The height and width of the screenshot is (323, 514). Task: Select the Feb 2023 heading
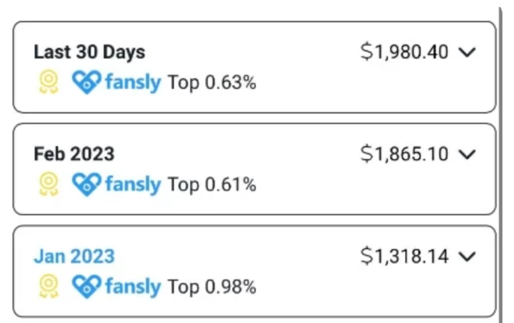coord(74,154)
